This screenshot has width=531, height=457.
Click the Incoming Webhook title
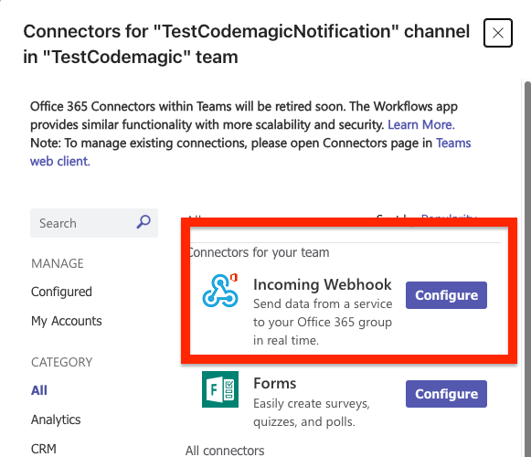(x=323, y=284)
